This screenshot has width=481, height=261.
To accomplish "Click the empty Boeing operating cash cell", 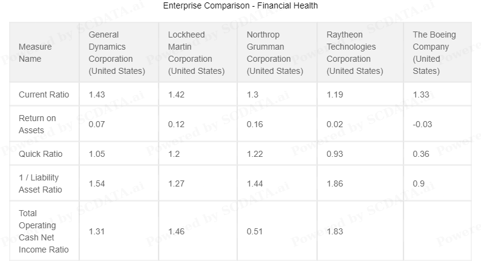I will coord(437,231).
